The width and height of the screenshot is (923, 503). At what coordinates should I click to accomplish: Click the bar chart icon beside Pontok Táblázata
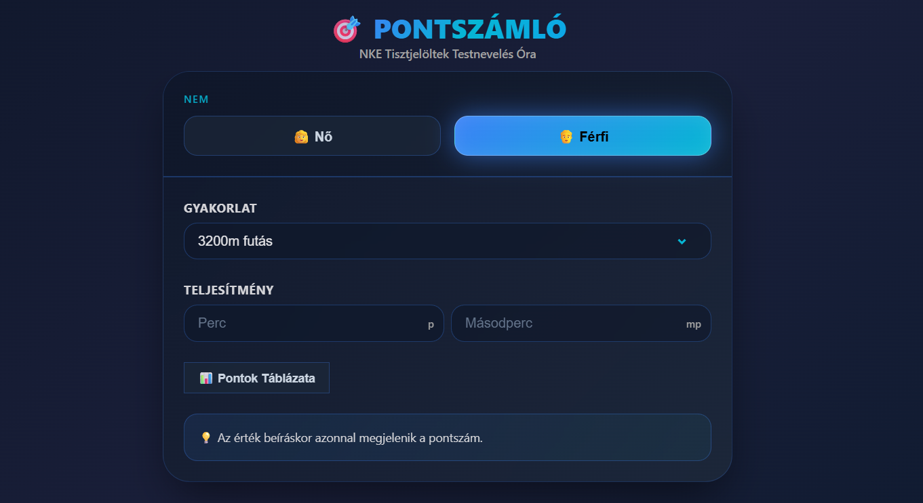coord(205,378)
